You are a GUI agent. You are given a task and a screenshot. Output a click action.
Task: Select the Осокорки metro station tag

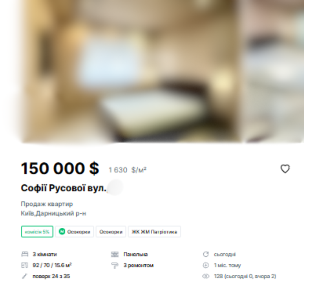pos(74,232)
